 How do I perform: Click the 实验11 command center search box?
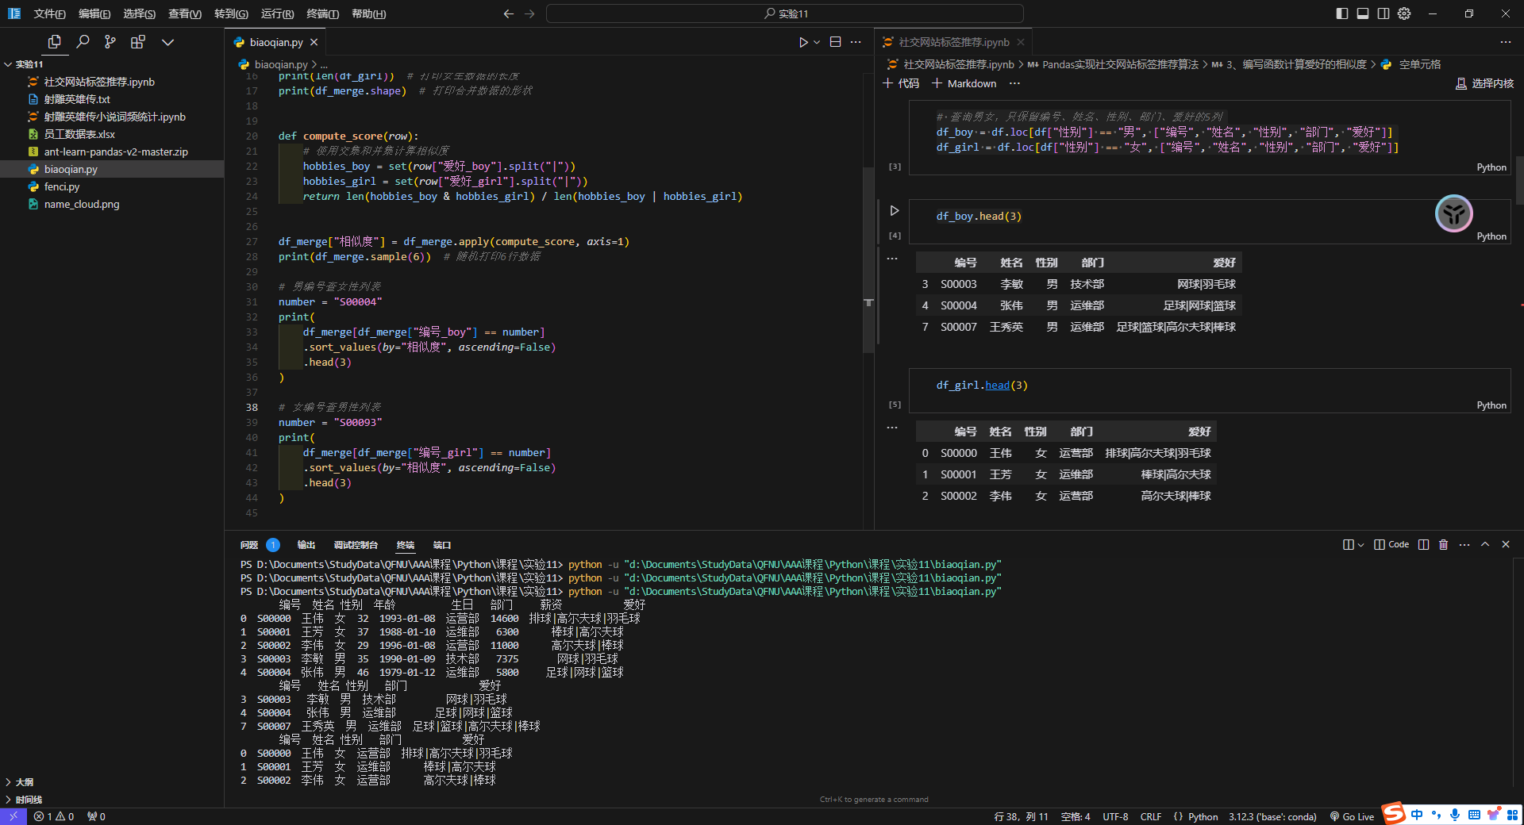tap(785, 13)
